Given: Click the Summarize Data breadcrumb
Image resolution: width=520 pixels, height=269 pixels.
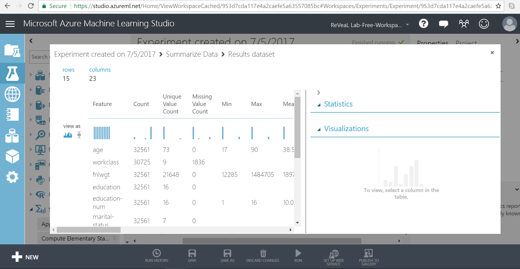Looking at the screenshot, I should pyautogui.click(x=192, y=54).
